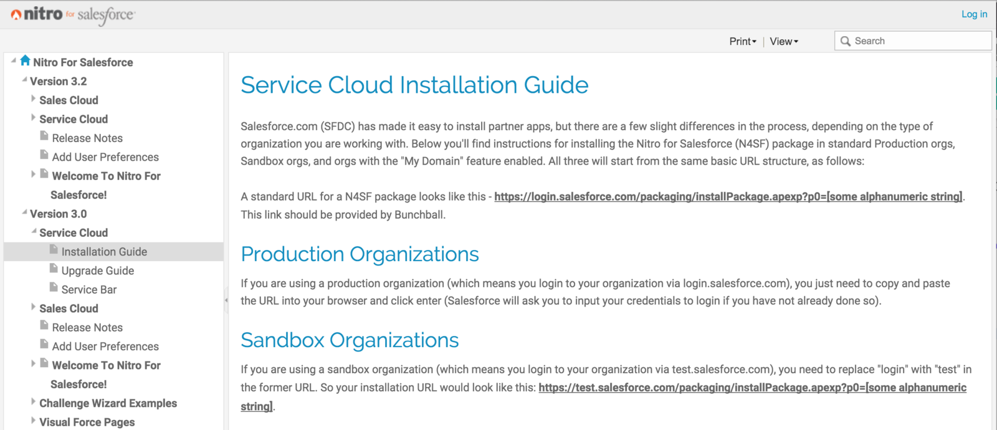Viewport: 997px width, 430px height.
Task: Click the Production Organizations heading
Action: [x=360, y=254]
